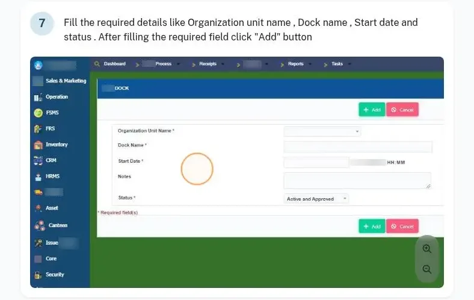The image size is (474, 300).
Task: Click the search magnifier icon
Action: tap(97, 64)
